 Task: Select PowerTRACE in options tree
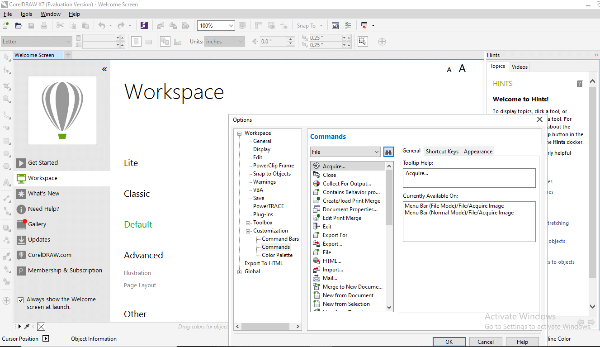(x=269, y=206)
